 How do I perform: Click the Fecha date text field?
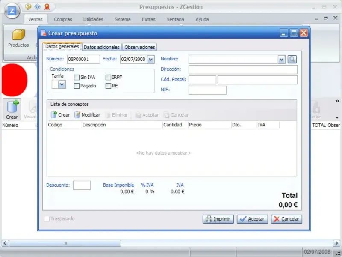click(134, 59)
